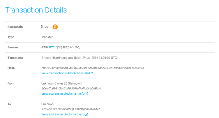Click external-link icon beside View transaction link

click(91, 73)
